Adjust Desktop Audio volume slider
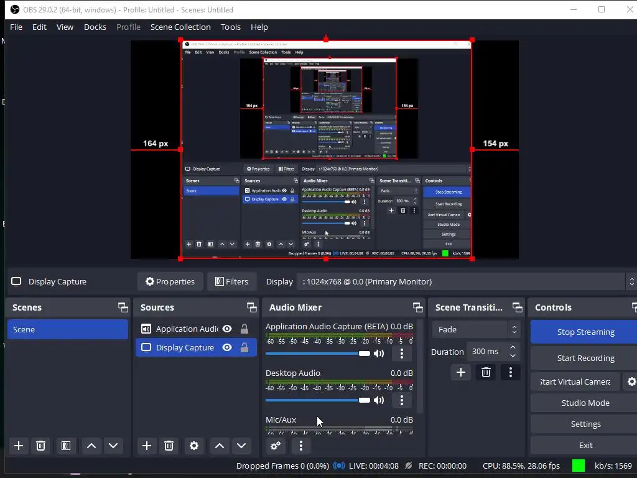Screen dimensions: 637x478 click(318, 400)
